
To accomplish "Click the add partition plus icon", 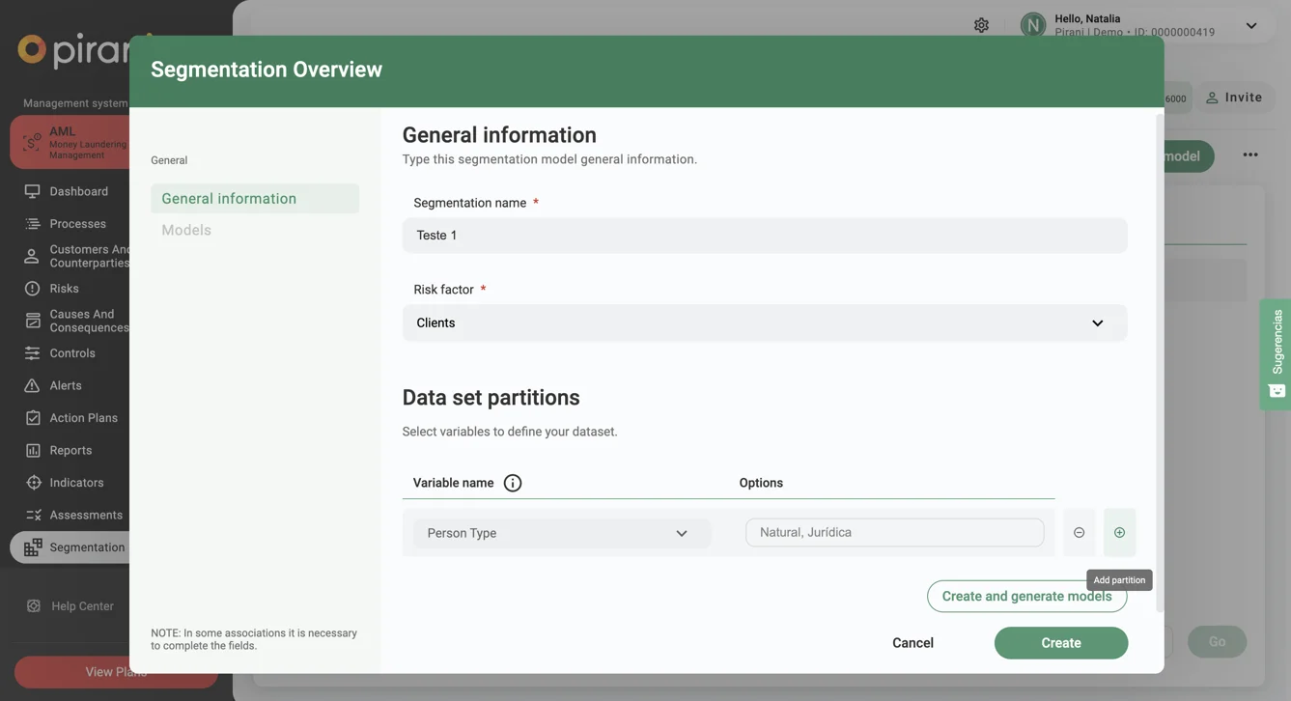I will coord(1119,533).
